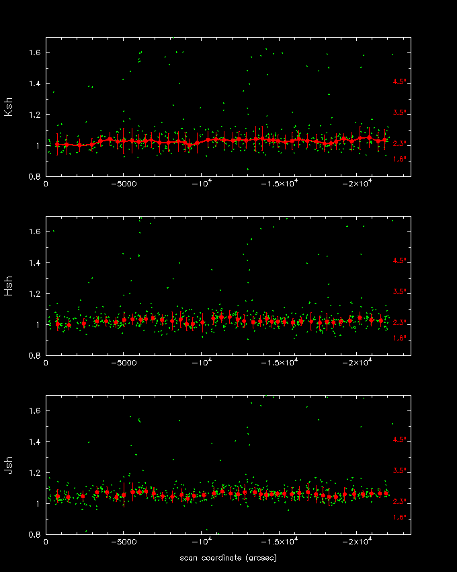The width and height of the screenshot is (457, 572).
Task: Click the Ksh y-axis label
Action: click(x=9, y=108)
